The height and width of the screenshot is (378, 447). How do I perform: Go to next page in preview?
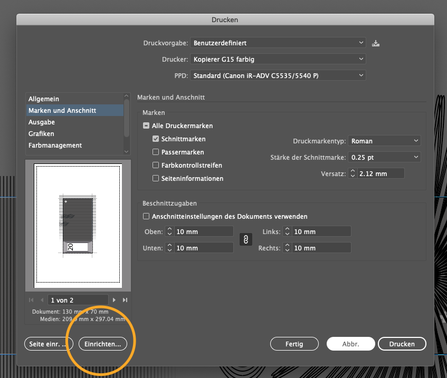click(x=114, y=300)
